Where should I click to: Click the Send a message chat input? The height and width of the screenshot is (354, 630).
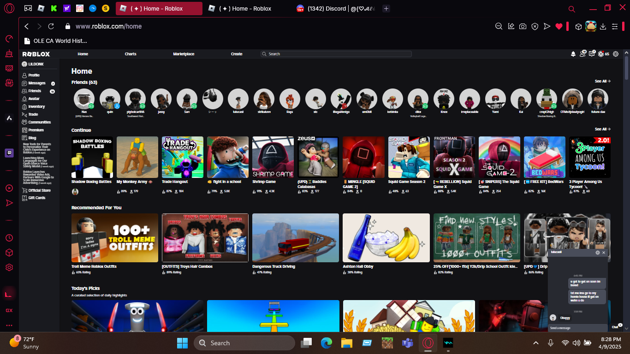click(577, 328)
